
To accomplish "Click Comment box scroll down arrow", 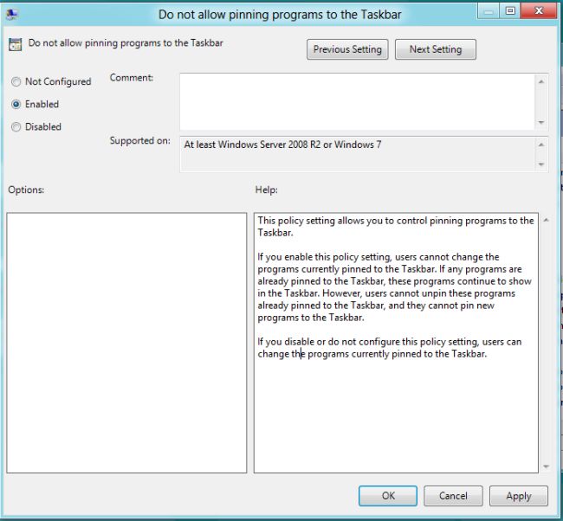I will pos(541,123).
